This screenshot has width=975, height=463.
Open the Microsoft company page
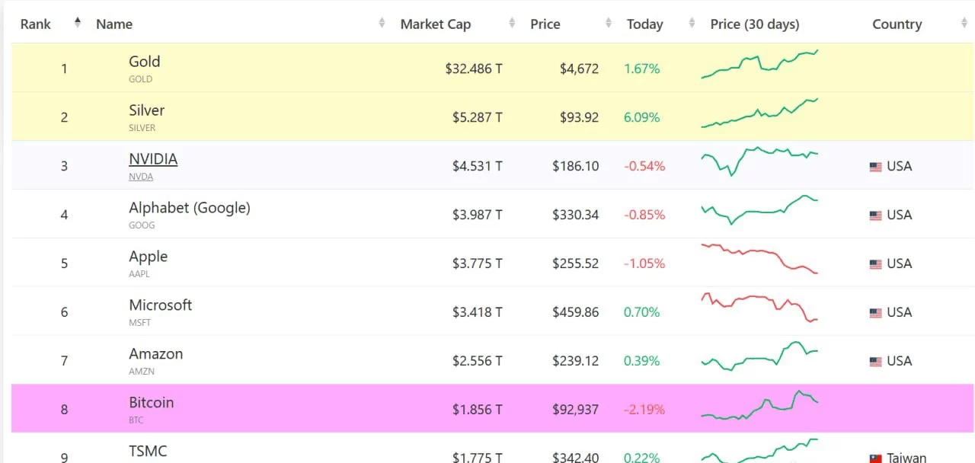click(160, 305)
